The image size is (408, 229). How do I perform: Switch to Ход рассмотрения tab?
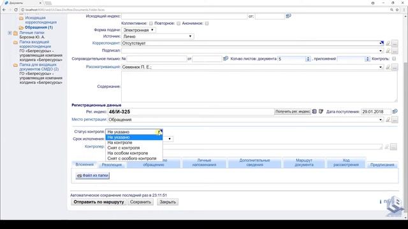[x=346, y=163]
